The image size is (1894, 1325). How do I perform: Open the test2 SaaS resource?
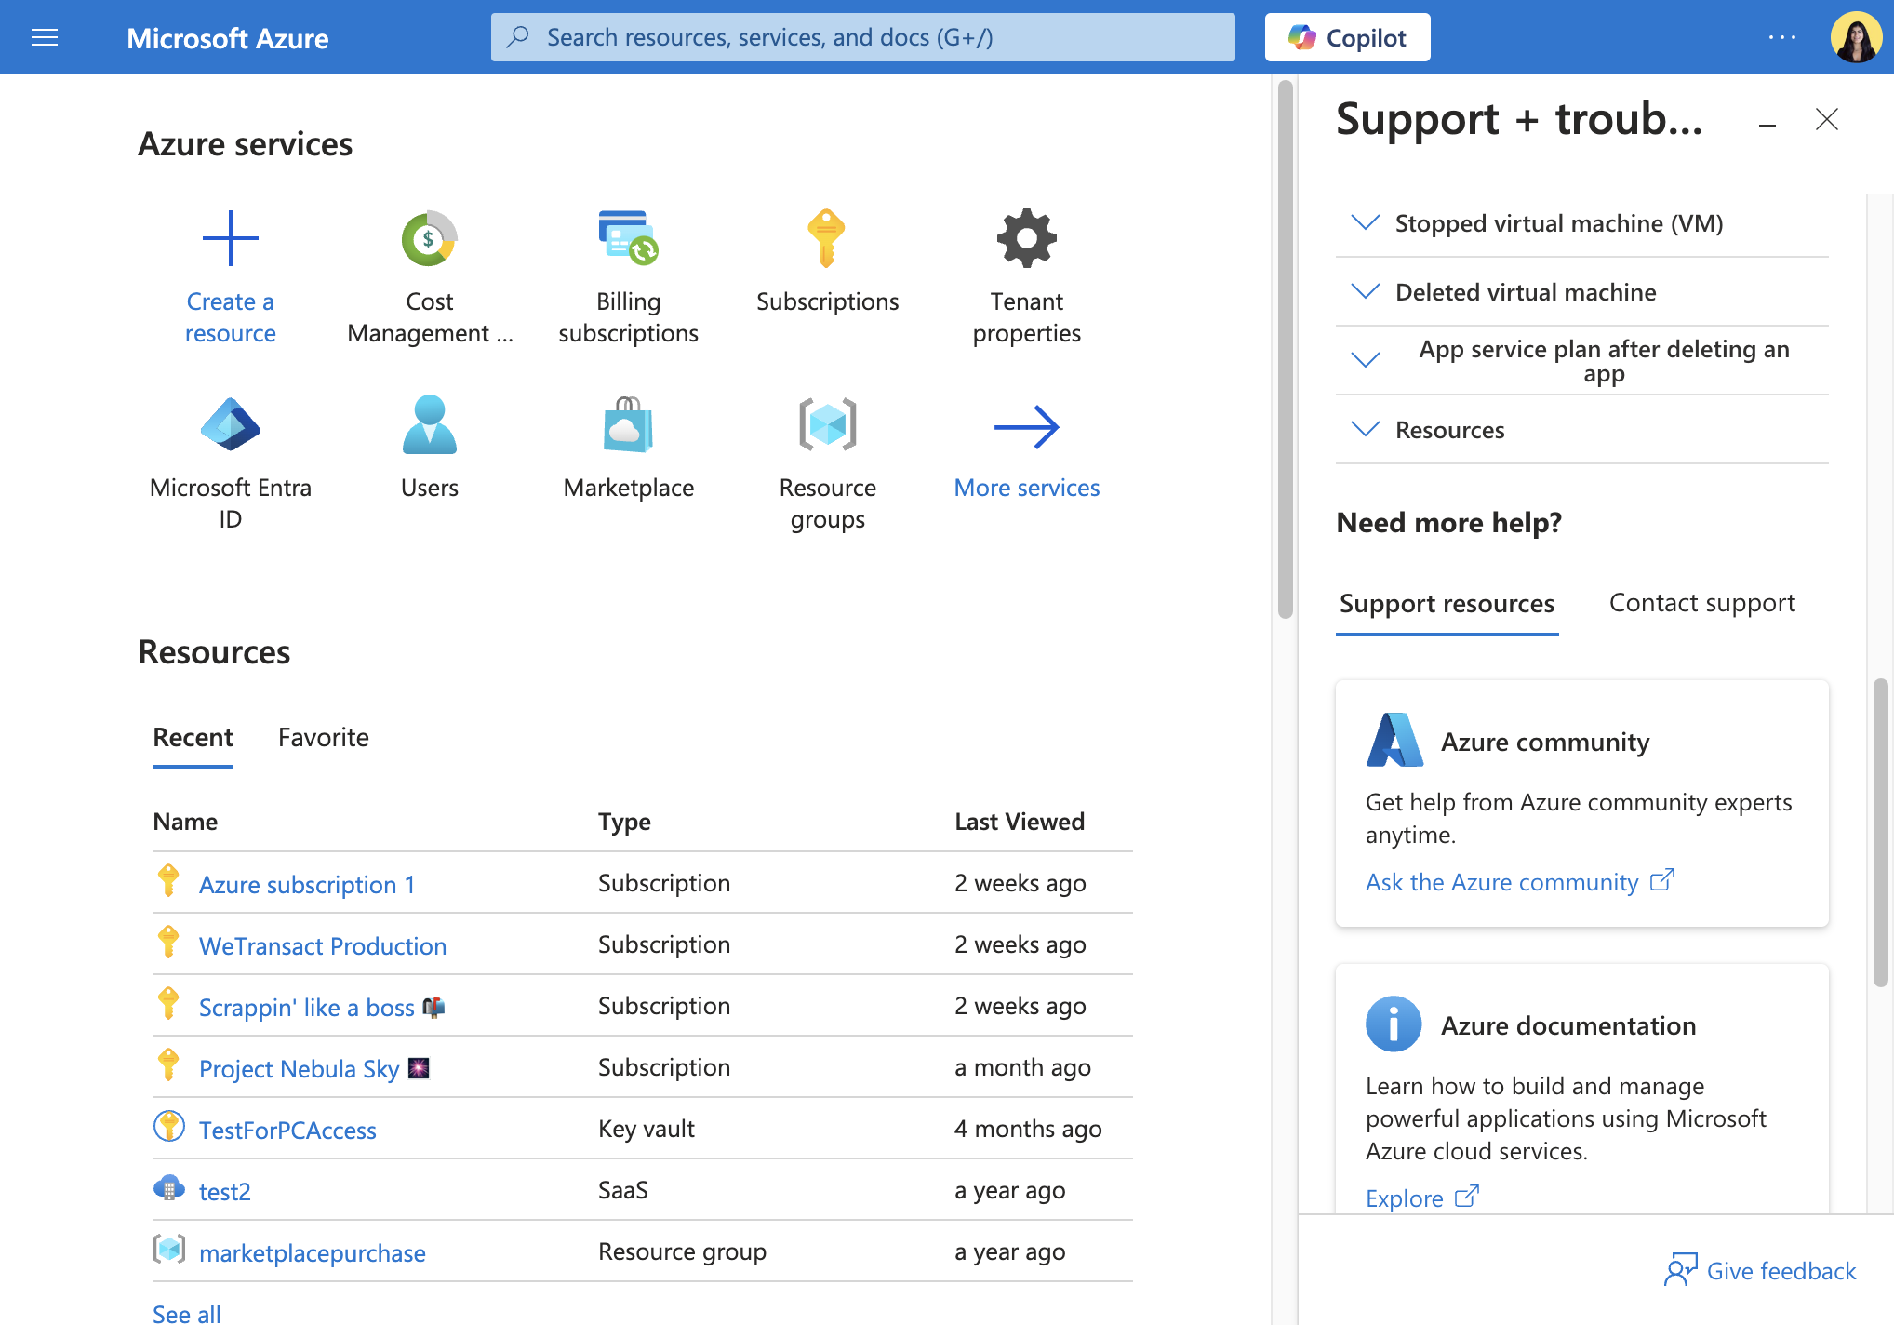pyautogui.click(x=225, y=1191)
